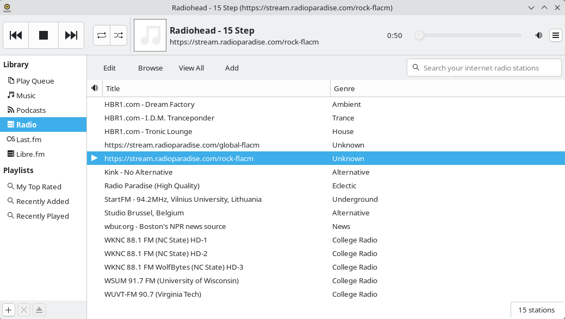The height and width of the screenshot is (319, 565).
Task: Select WSUM 91.7 FM University of Wisconsin
Action: pos(326,281)
